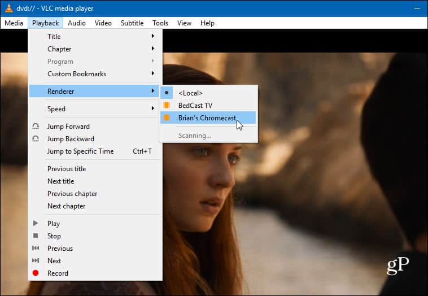This screenshot has height=296, width=428.
Task: Minimize the VLC window
Action: (x=417, y=8)
